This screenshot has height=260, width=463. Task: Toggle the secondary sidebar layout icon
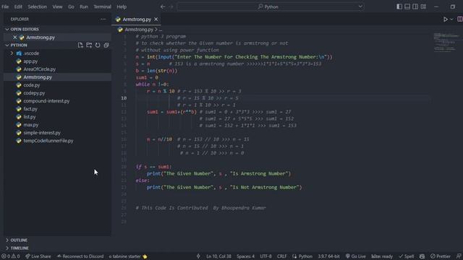[x=415, y=6]
